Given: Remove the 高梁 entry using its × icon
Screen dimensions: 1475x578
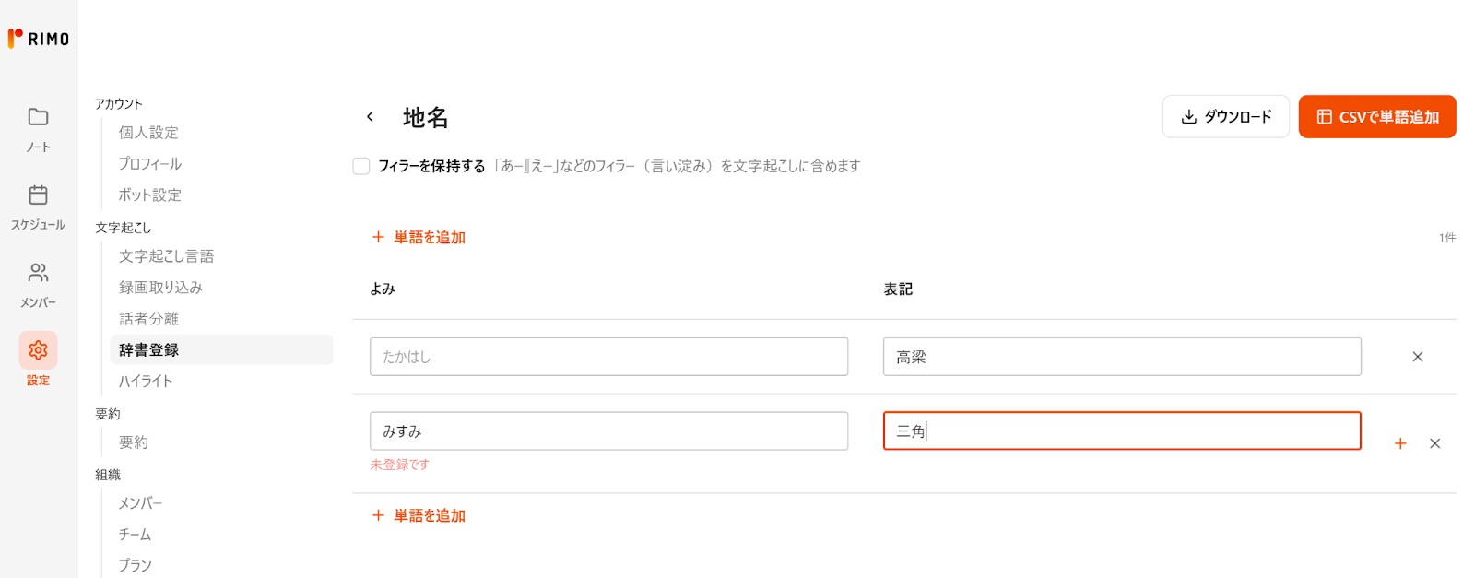Looking at the screenshot, I should [1417, 357].
